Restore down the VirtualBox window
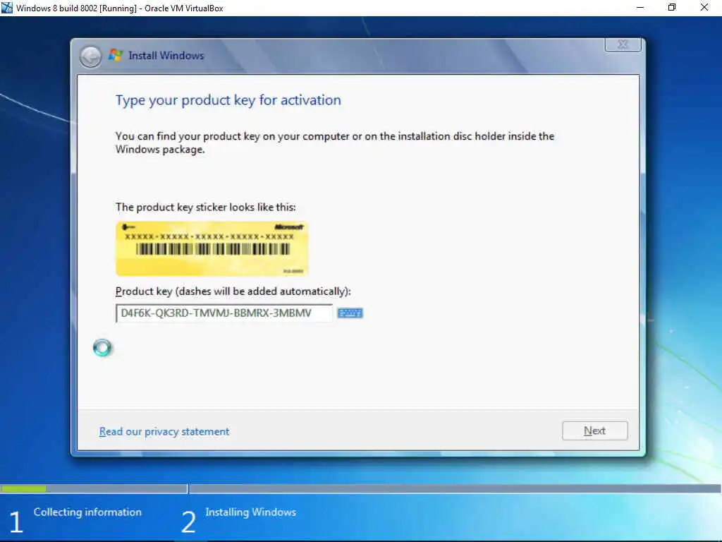This screenshot has height=542, width=722. coord(672,8)
